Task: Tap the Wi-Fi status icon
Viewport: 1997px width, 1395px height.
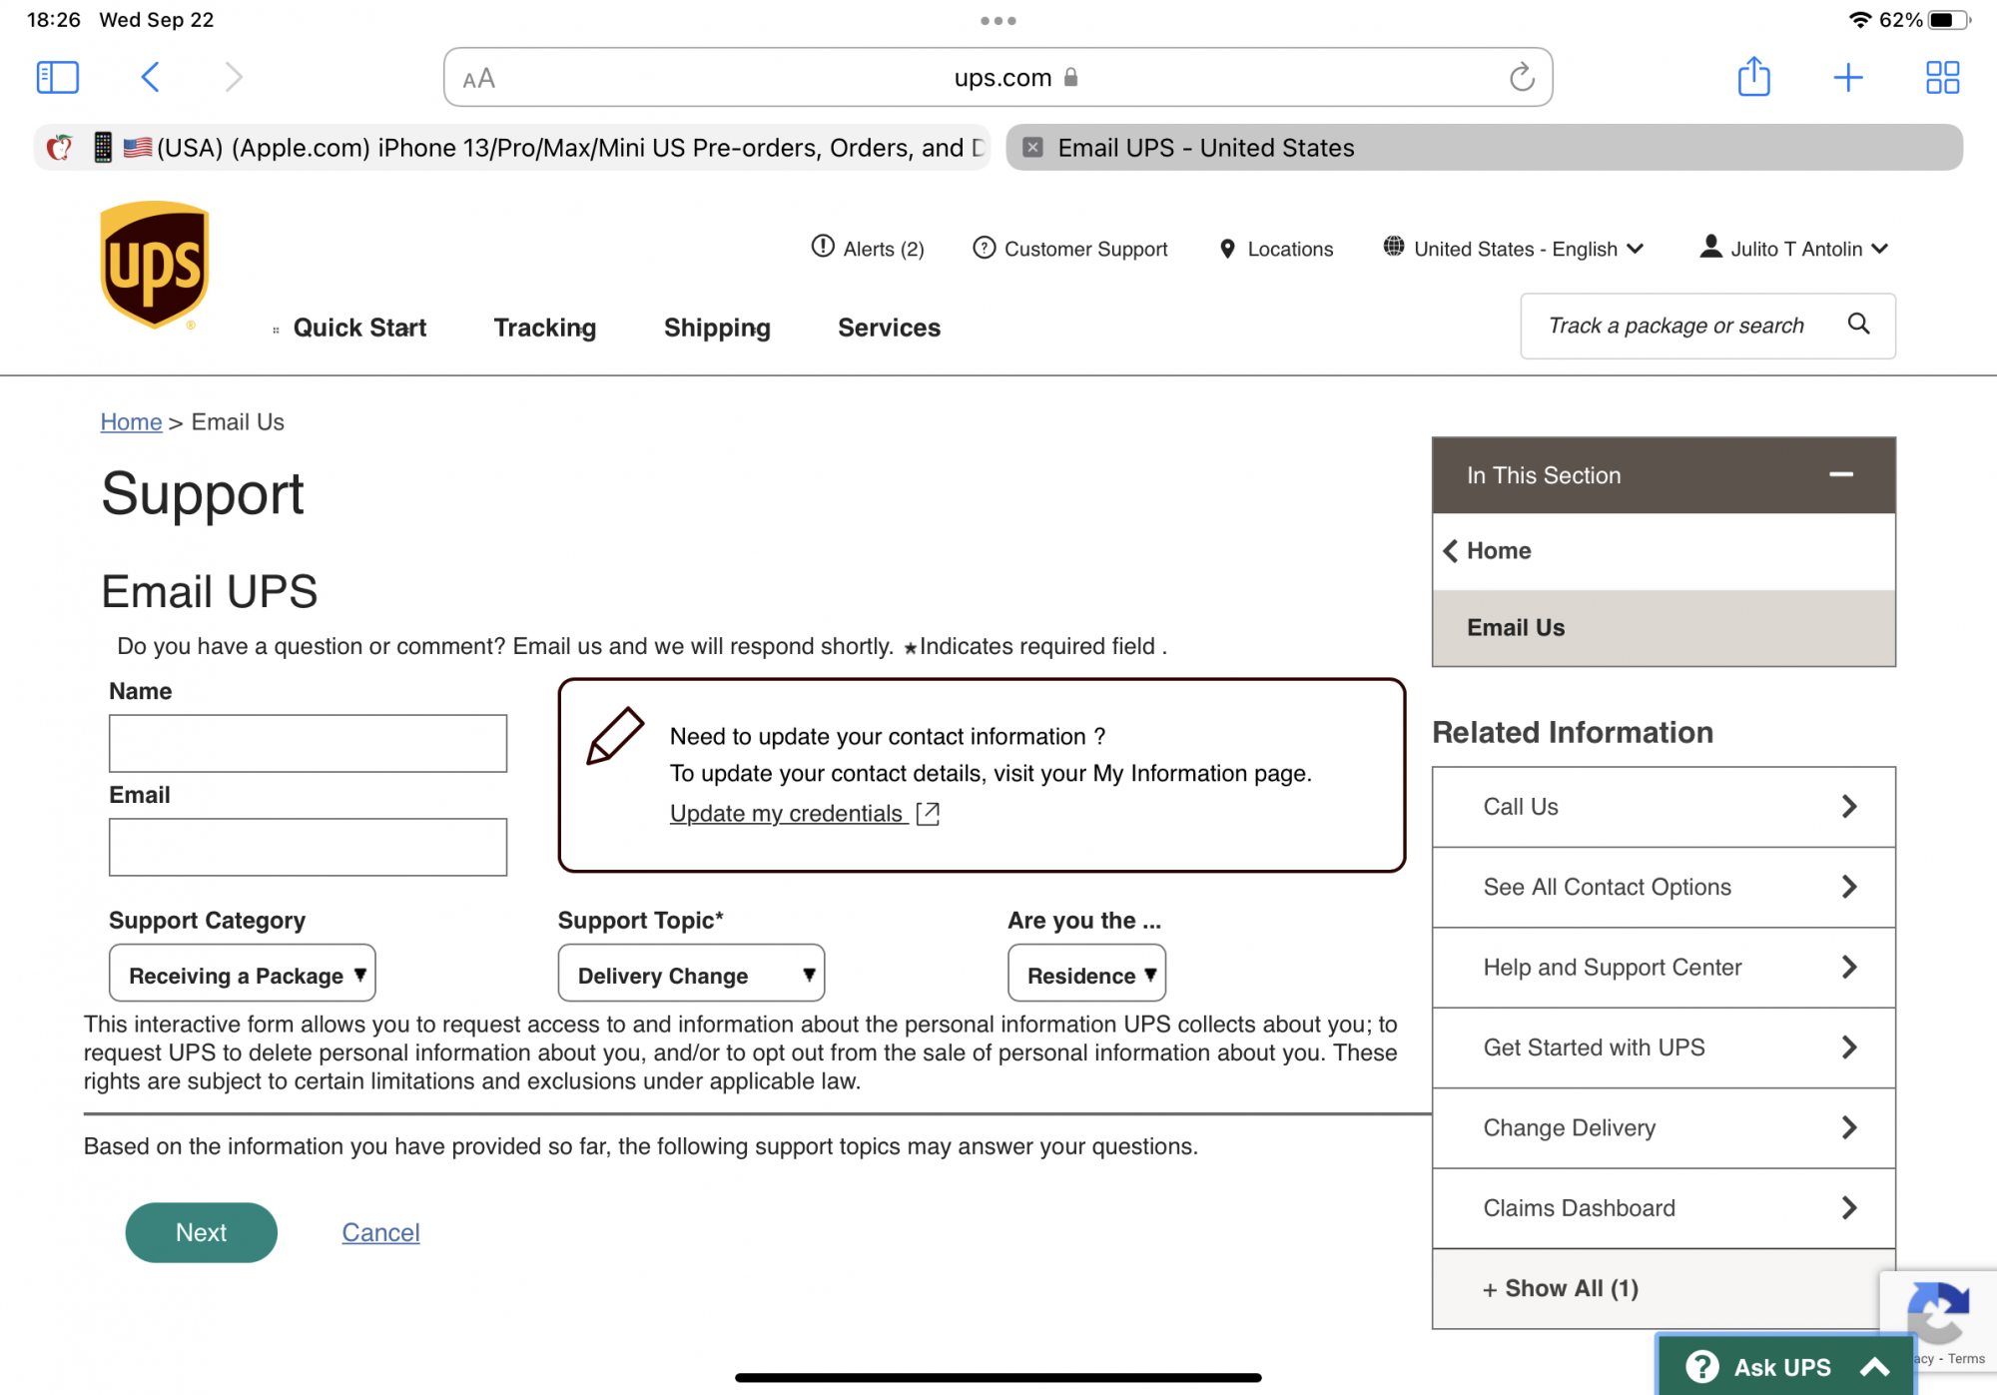Action: click(1859, 20)
